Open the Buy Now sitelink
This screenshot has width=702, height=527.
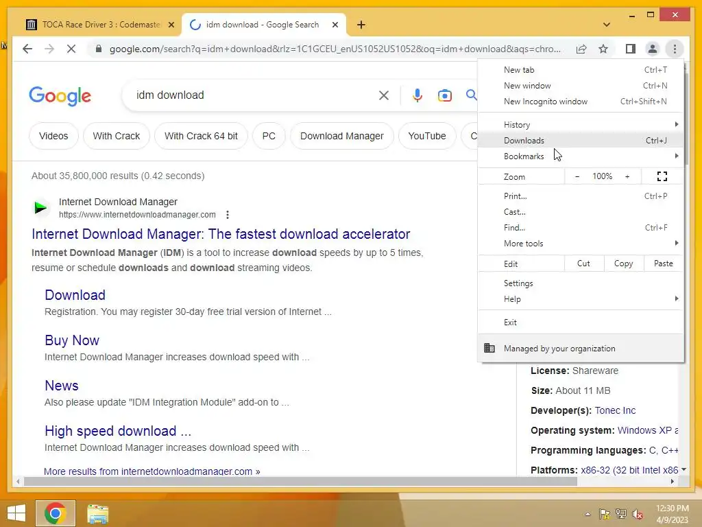point(72,340)
